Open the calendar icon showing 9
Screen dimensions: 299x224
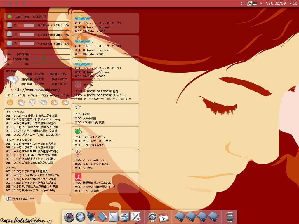[x=163, y=217]
